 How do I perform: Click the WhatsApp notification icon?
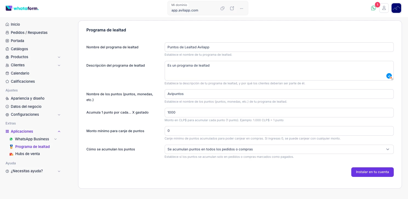[x=373, y=8]
